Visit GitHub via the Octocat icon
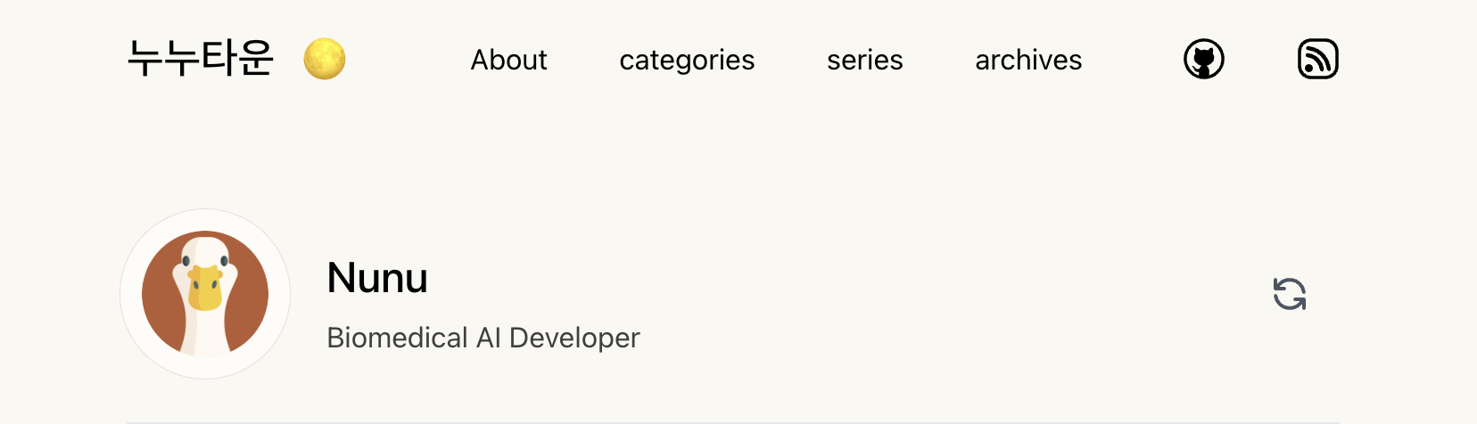1477x424 pixels. click(1203, 60)
